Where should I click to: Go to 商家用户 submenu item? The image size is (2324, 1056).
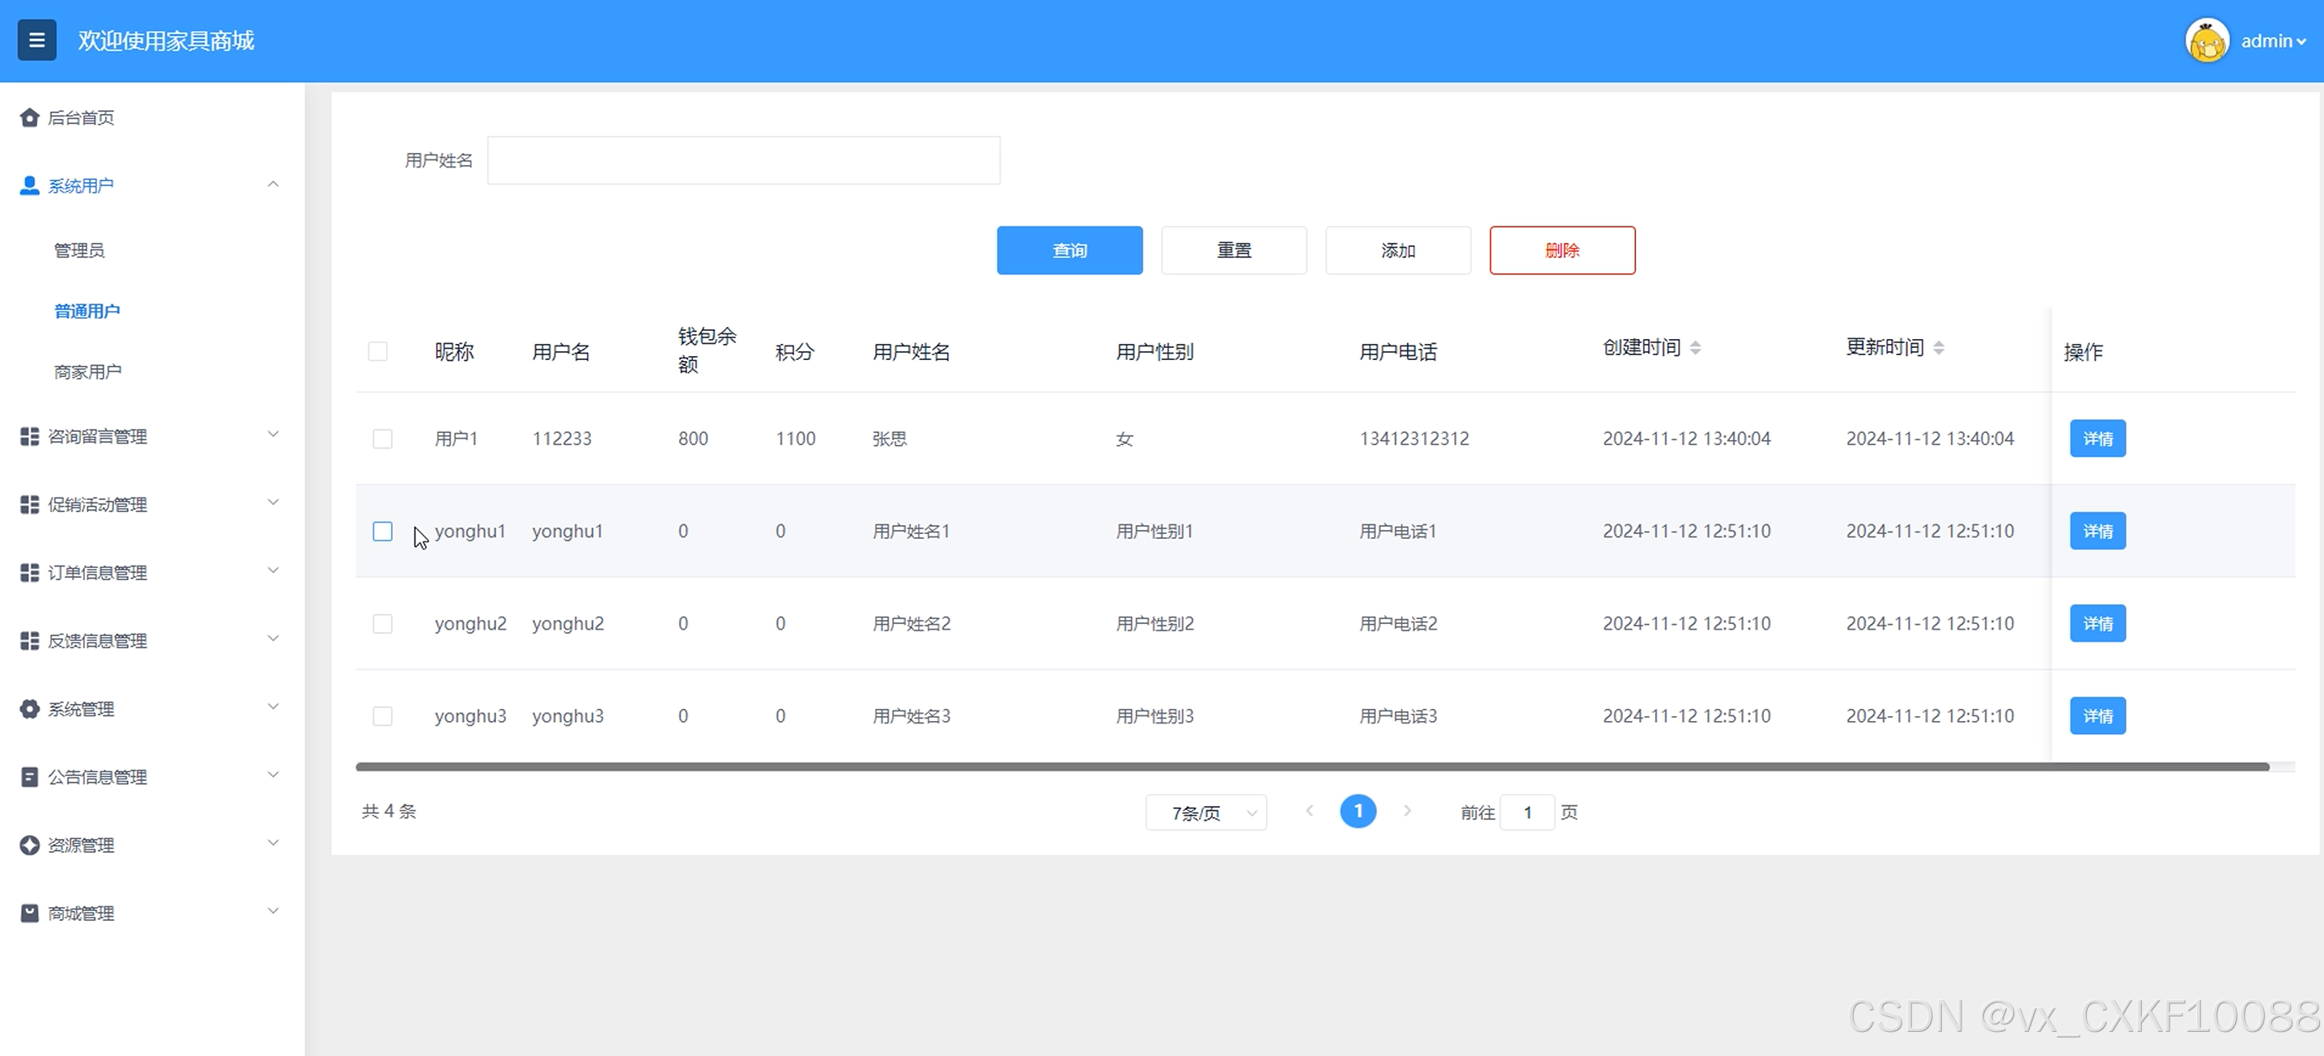87,371
